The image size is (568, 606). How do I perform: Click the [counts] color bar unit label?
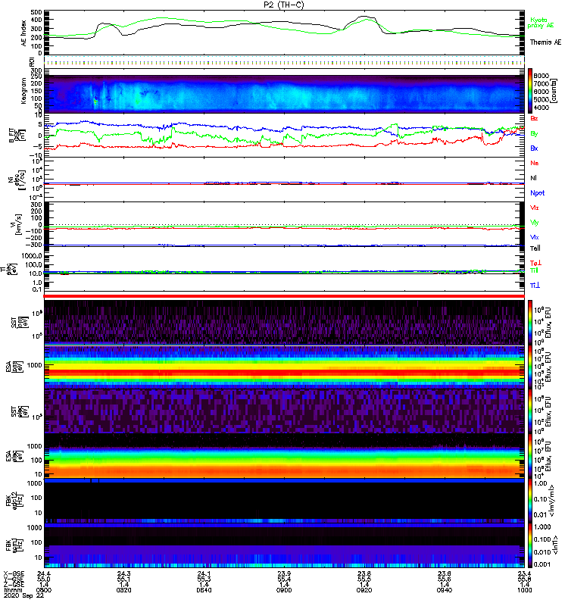(554, 91)
